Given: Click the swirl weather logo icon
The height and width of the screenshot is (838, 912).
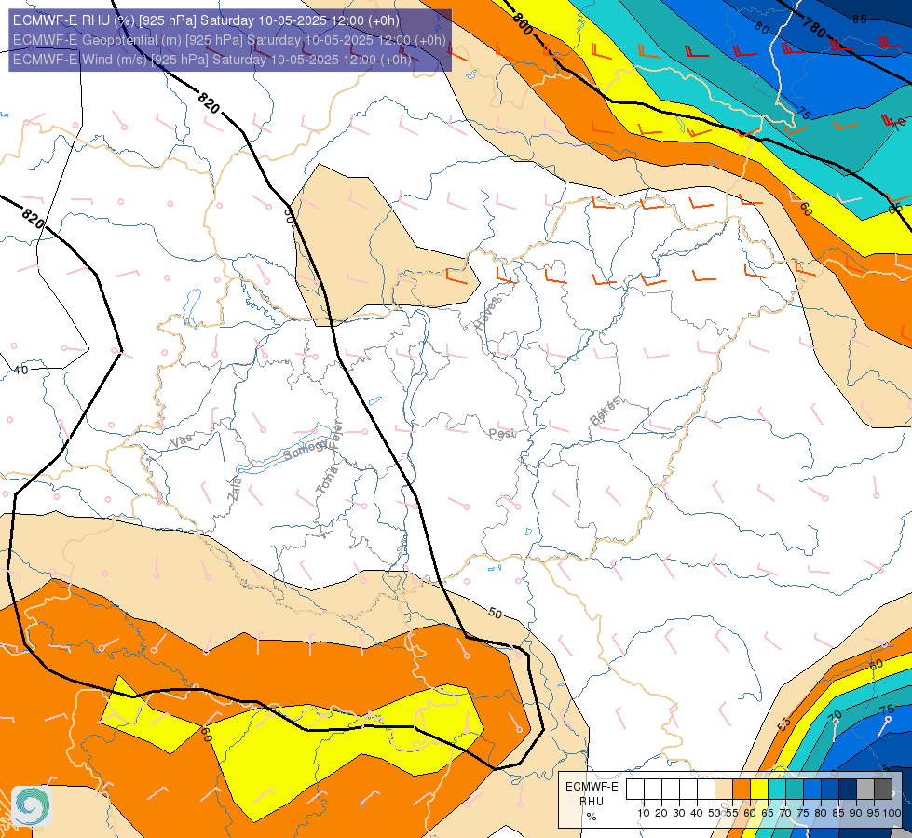Looking at the screenshot, I should click(x=32, y=805).
